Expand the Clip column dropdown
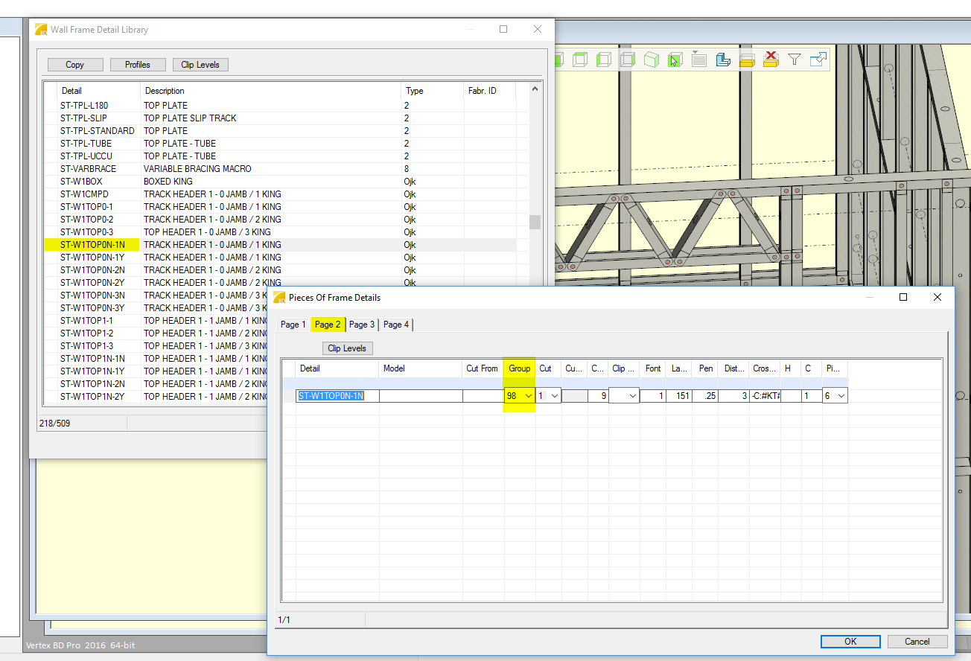The width and height of the screenshot is (971, 661). pyautogui.click(x=632, y=396)
